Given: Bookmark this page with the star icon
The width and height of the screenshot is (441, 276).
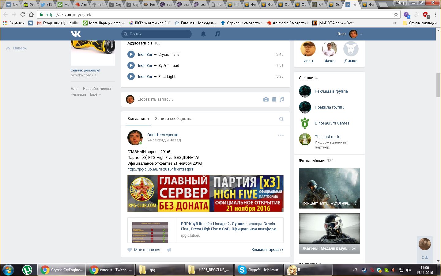Looking at the screenshot, I should coord(396,14).
